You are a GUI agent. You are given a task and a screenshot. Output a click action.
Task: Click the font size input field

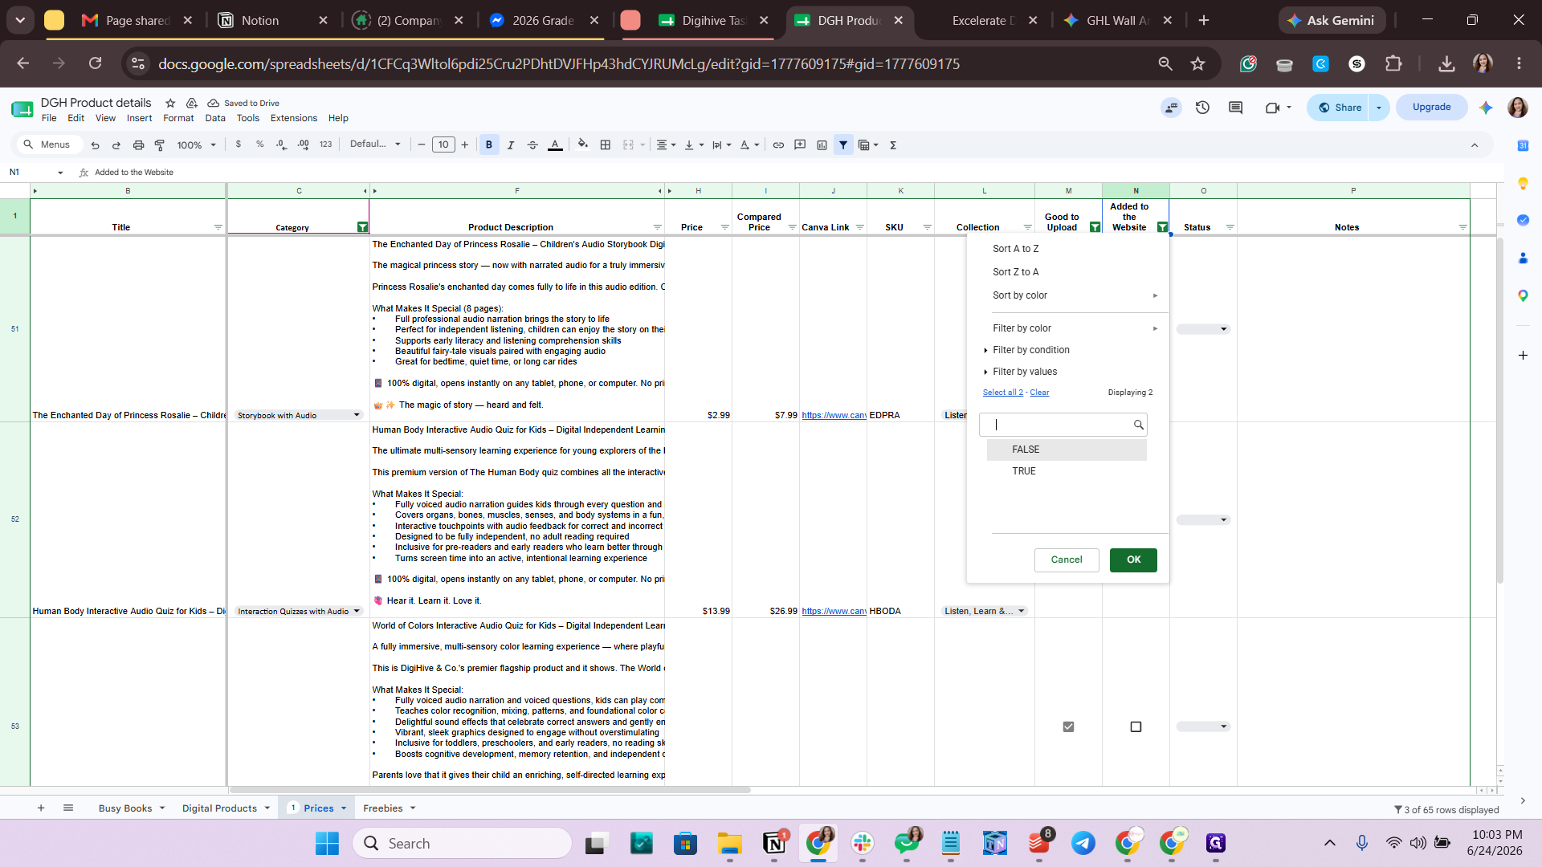(443, 145)
